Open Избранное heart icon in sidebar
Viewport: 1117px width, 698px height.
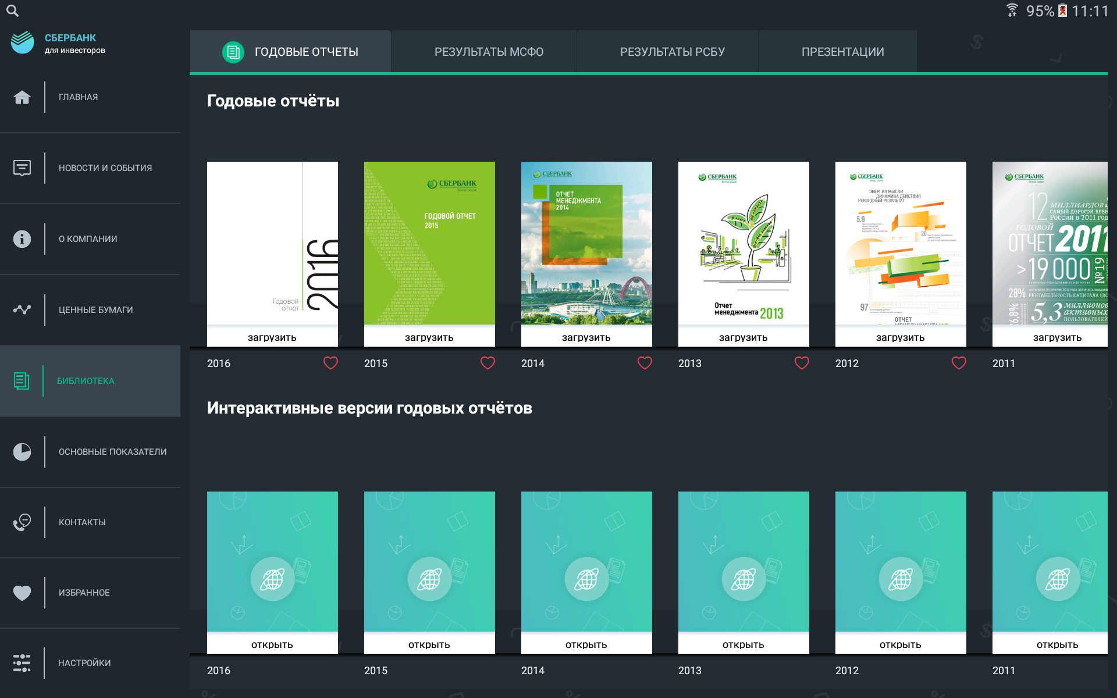click(x=22, y=593)
